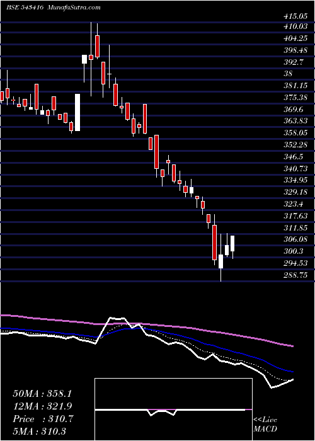Image resolution: width=315 pixels, height=441 pixels.
Task: Select the 288.75 price level label
Action: click(x=296, y=275)
